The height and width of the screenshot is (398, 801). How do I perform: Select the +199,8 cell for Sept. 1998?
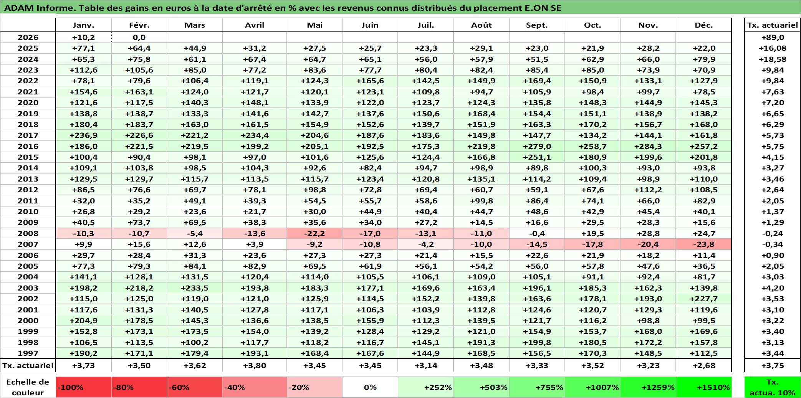tap(537, 342)
